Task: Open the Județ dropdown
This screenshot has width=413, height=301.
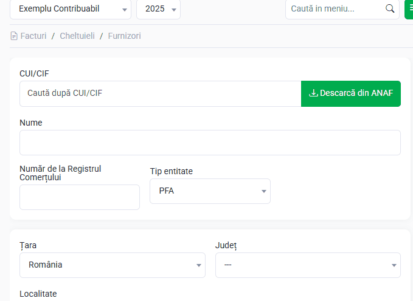Action: tap(308, 265)
